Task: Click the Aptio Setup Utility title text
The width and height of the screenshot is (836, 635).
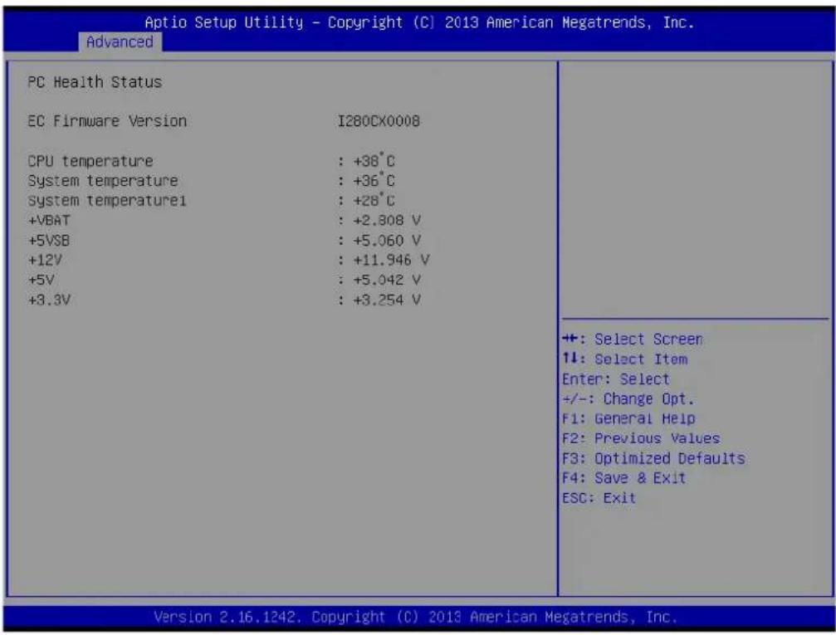Action: (419, 22)
